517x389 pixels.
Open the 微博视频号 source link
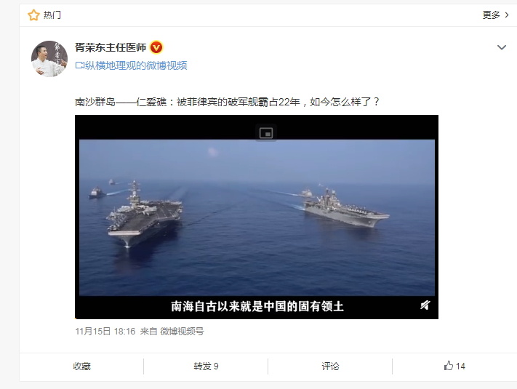[182, 332]
